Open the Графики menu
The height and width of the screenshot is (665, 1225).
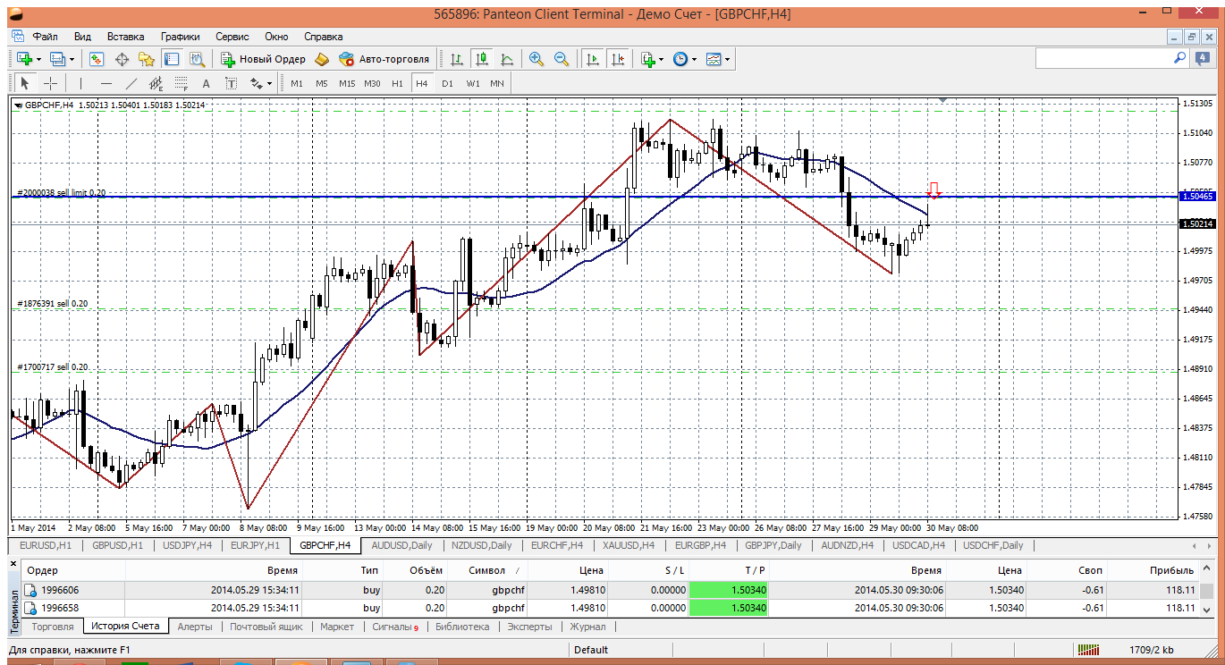point(180,37)
